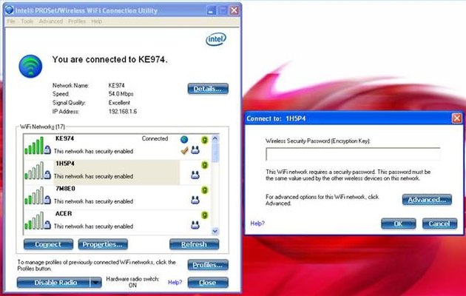Click the 802.11g band icon for ACER
466x296 pixels.
point(204,215)
